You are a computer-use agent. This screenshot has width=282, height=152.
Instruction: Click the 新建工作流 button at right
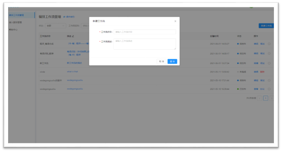266,25
